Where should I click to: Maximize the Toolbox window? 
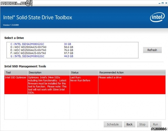point(163,3)
